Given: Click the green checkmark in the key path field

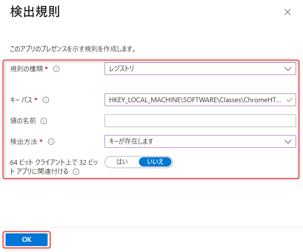Looking at the screenshot, I should [289, 100].
